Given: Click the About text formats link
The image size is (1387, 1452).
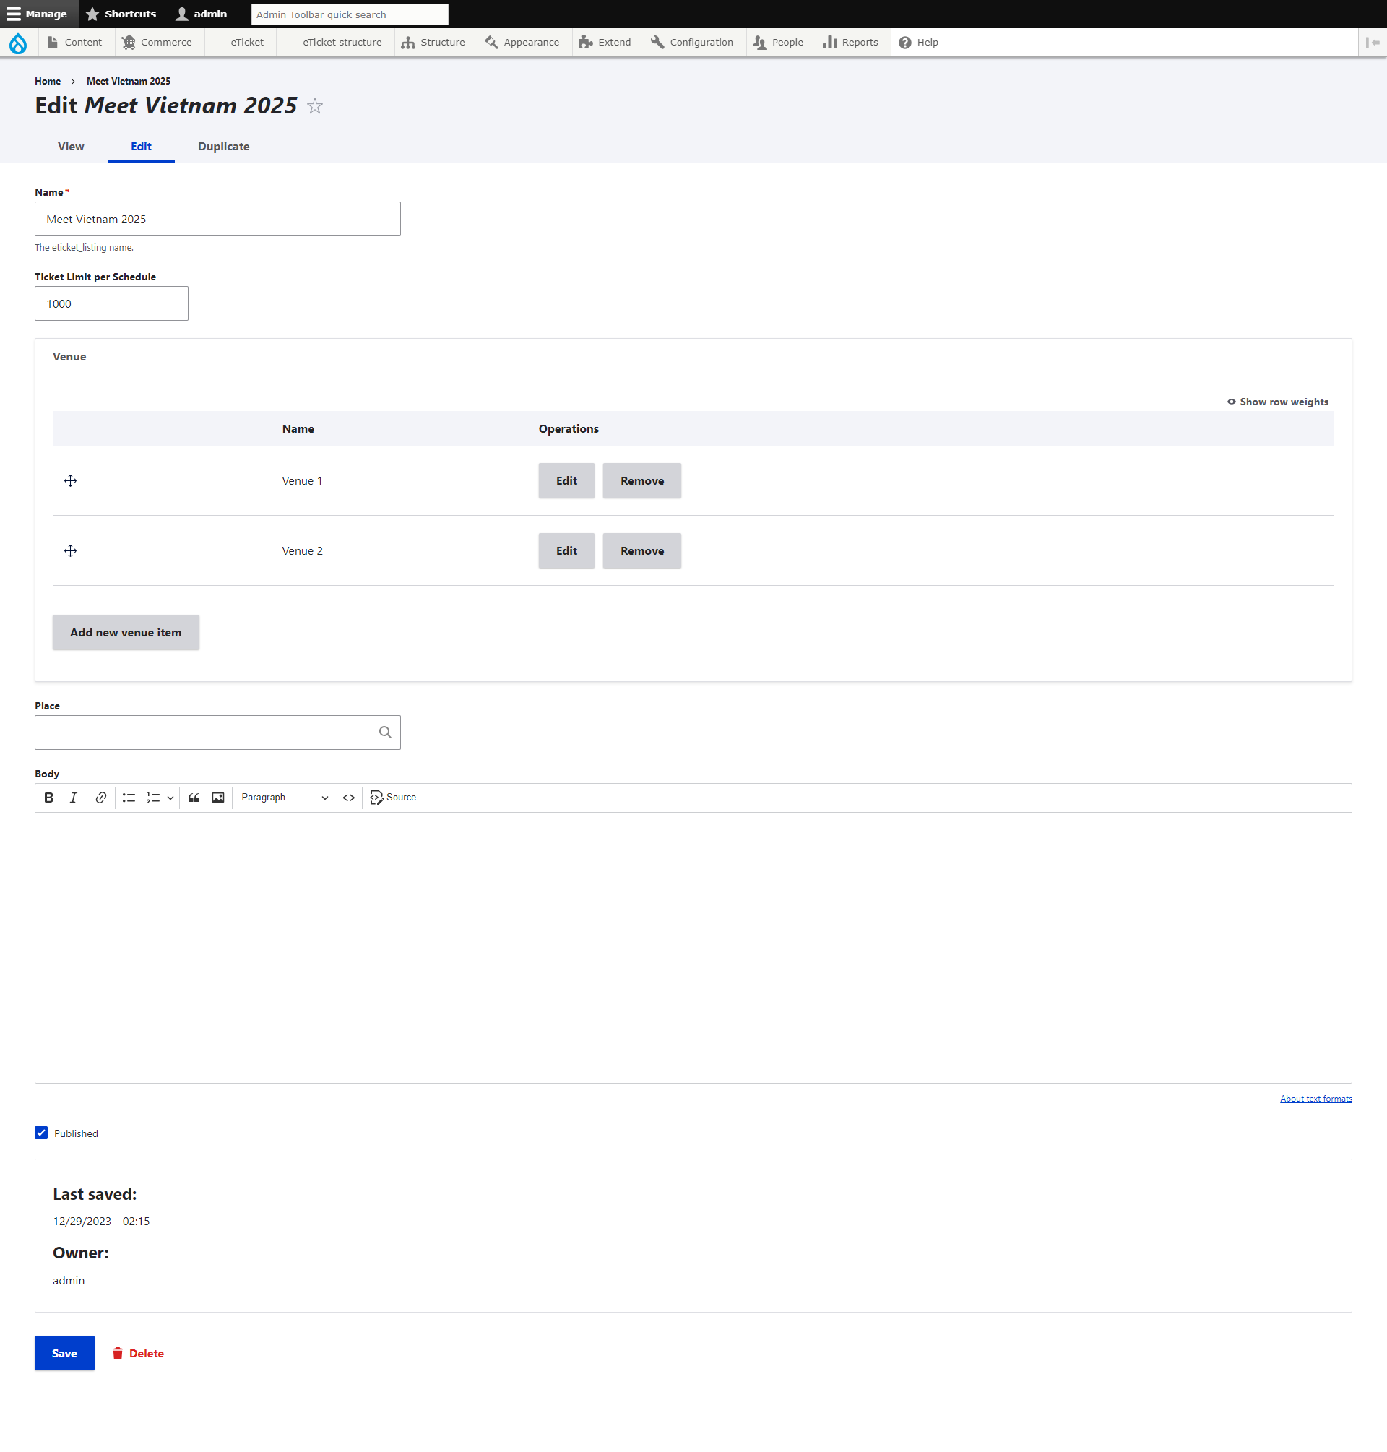Looking at the screenshot, I should click(1315, 1098).
